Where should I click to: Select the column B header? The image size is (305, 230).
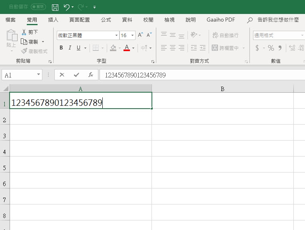coord(222,89)
